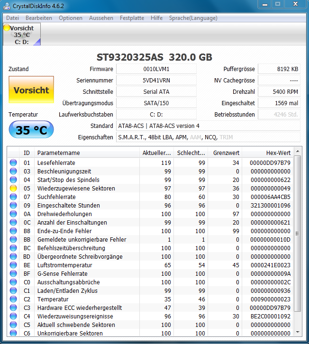Click status icon for Wiederzuweisungsereignisse row
This screenshot has width=309, height=344.
13,317
